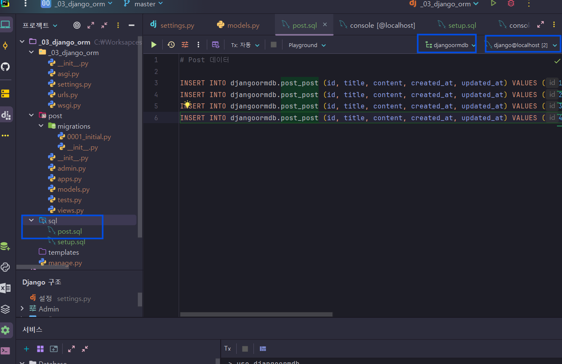Select opened file via target icon
562x364 pixels.
pos(77,25)
